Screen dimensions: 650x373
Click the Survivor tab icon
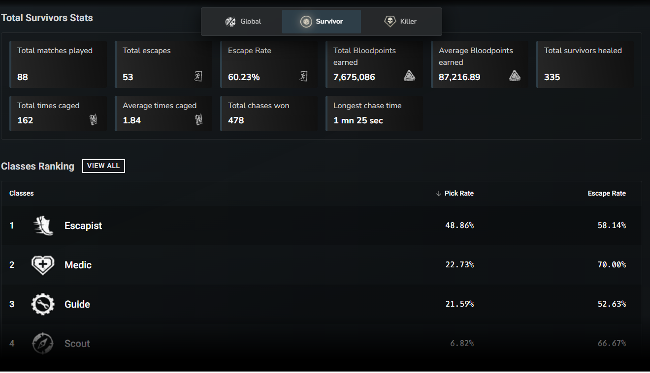pyautogui.click(x=306, y=22)
